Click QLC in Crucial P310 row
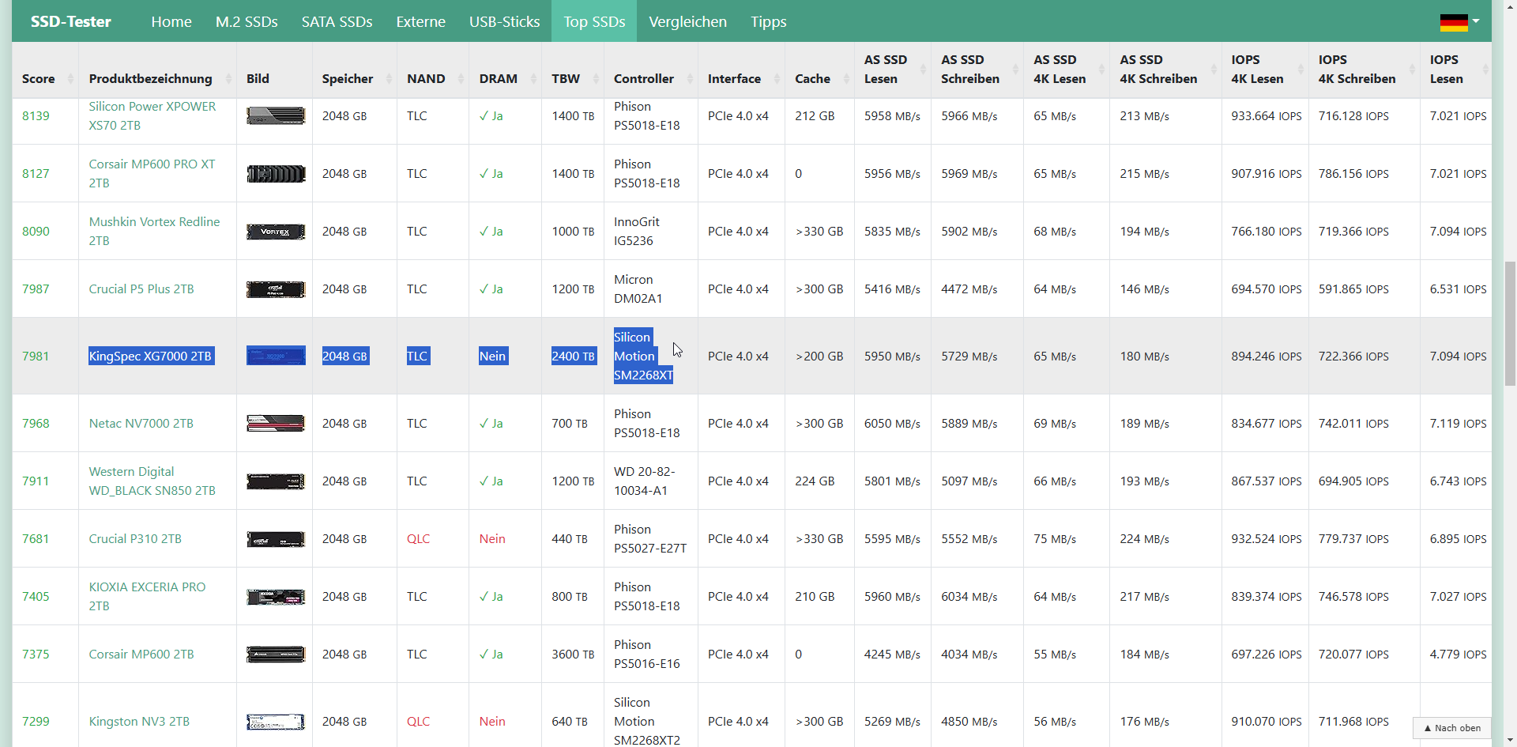Image resolution: width=1517 pixels, height=747 pixels. (x=419, y=539)
